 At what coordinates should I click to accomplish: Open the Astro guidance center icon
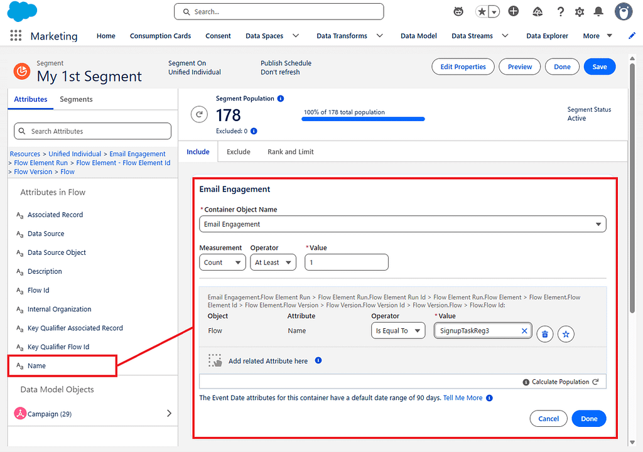pos(458,11)
